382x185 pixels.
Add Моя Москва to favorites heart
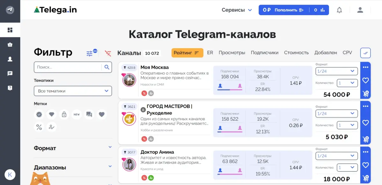coord(365,80)
